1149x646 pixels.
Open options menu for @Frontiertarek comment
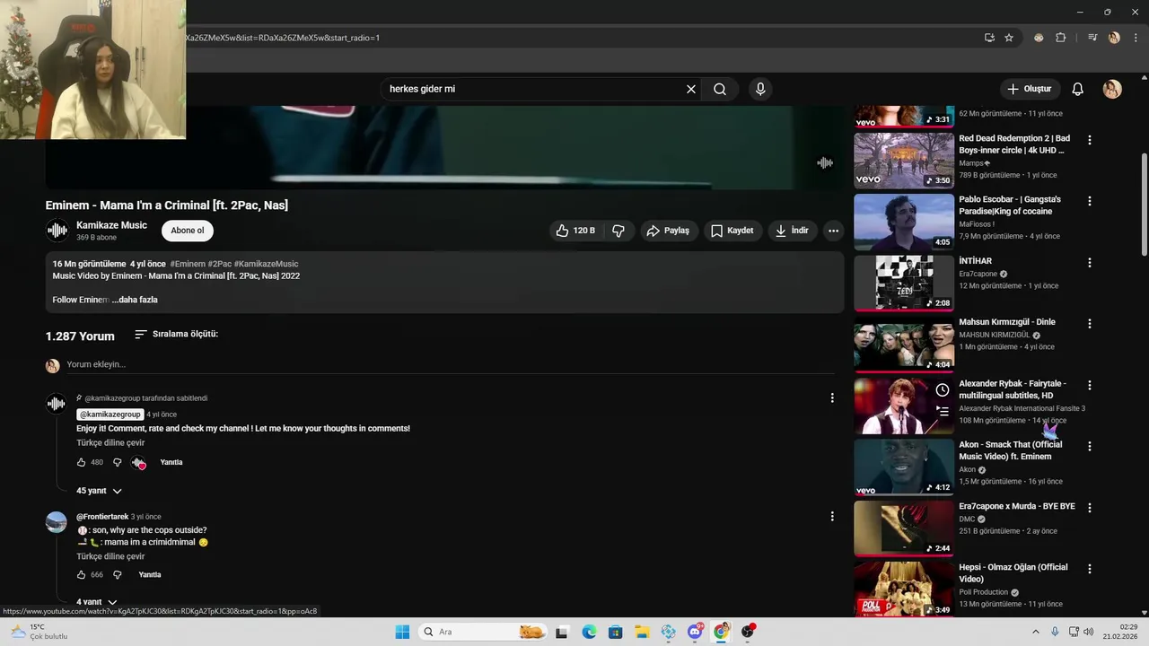click(x=832, y=516)
